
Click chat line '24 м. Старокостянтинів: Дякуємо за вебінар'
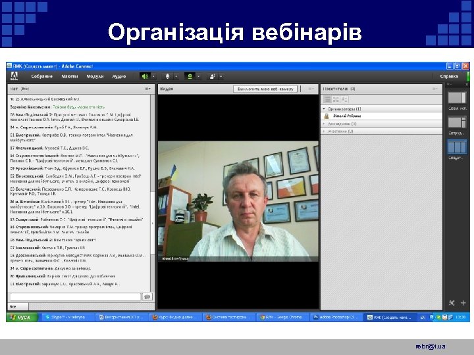point(51,268)
